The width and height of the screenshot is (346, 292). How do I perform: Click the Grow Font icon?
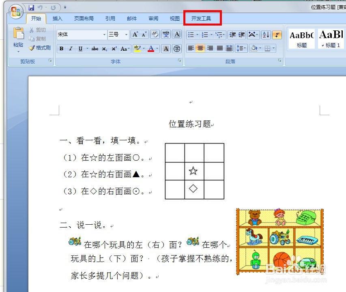135,34
